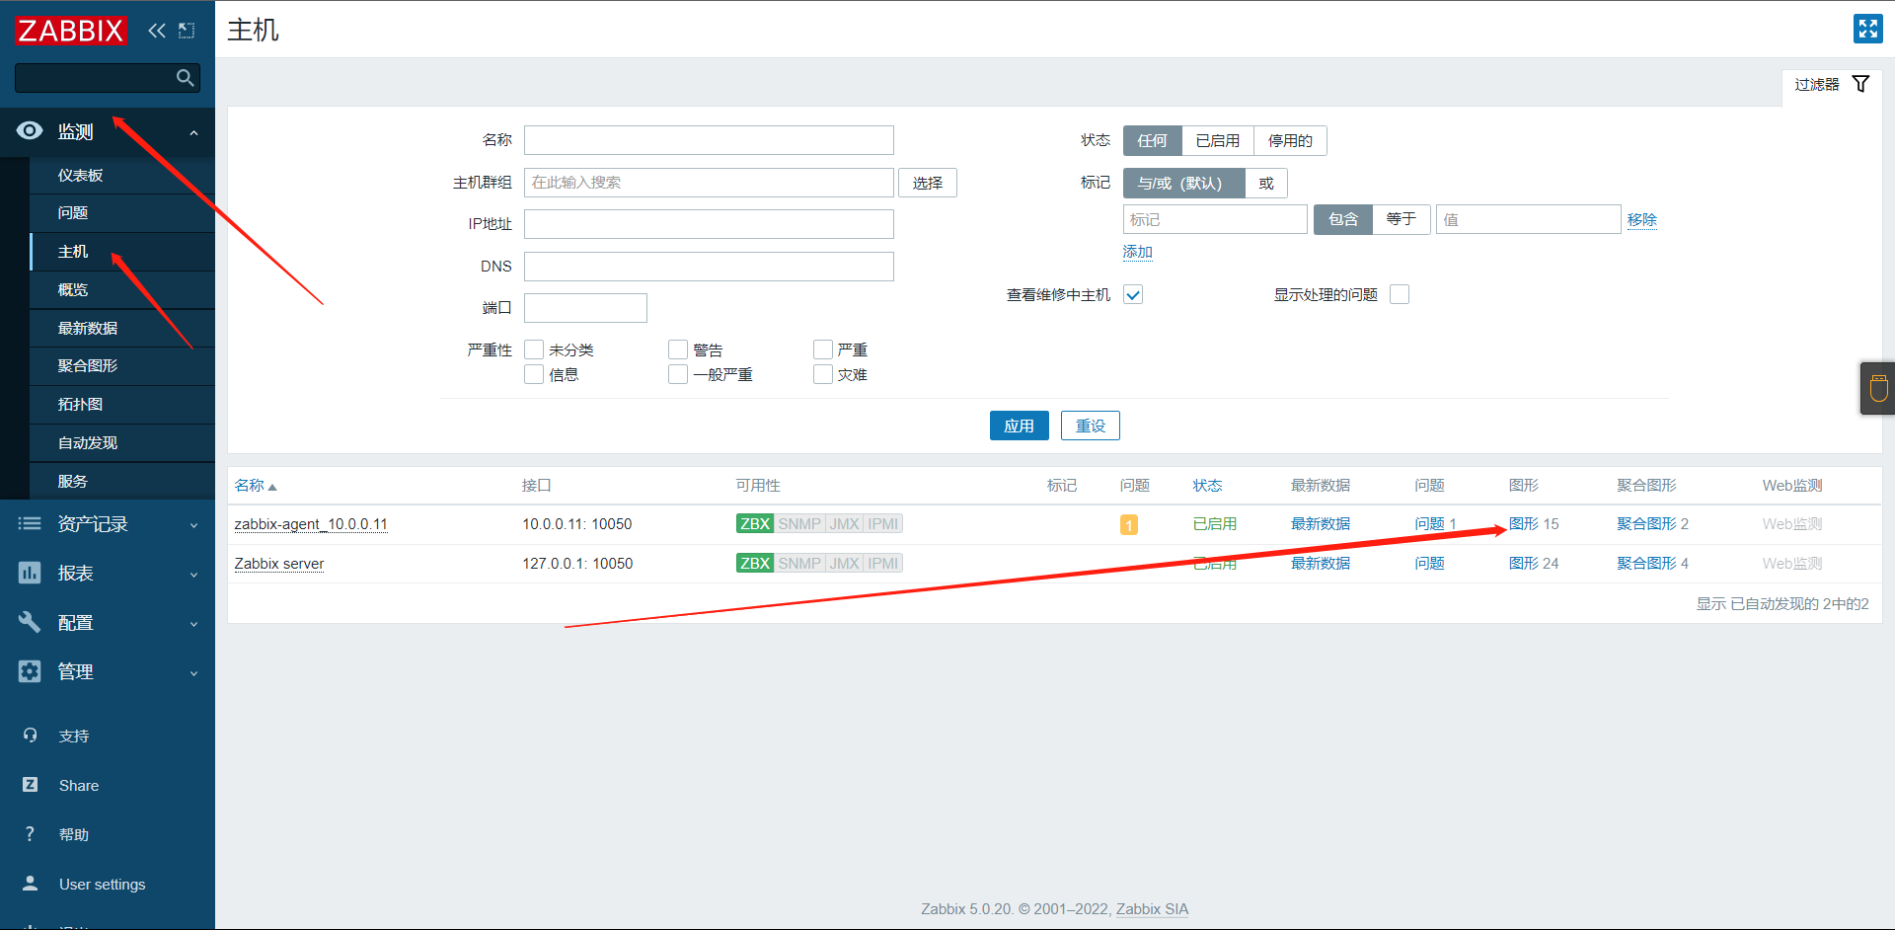Click the sidebar search input box
This screenshot has width=1895, height=930.
click(95, 78)
